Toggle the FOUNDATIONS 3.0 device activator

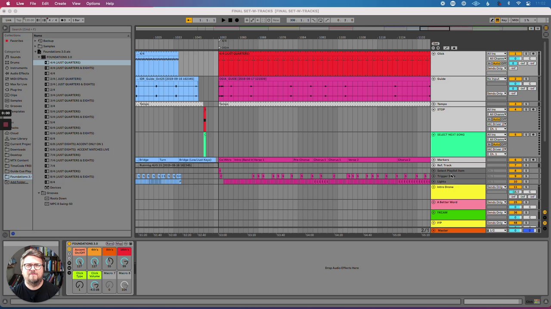(69, 244)
